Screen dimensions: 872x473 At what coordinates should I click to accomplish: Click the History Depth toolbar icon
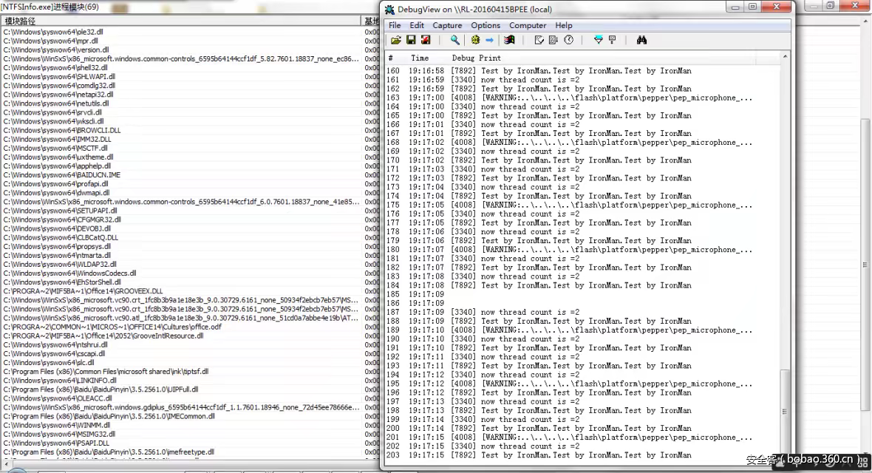(x=612, y=40)
